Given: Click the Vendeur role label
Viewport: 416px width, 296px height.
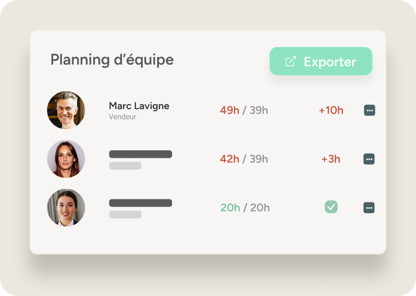Looking at the screenshot, I should pos(122,117).
